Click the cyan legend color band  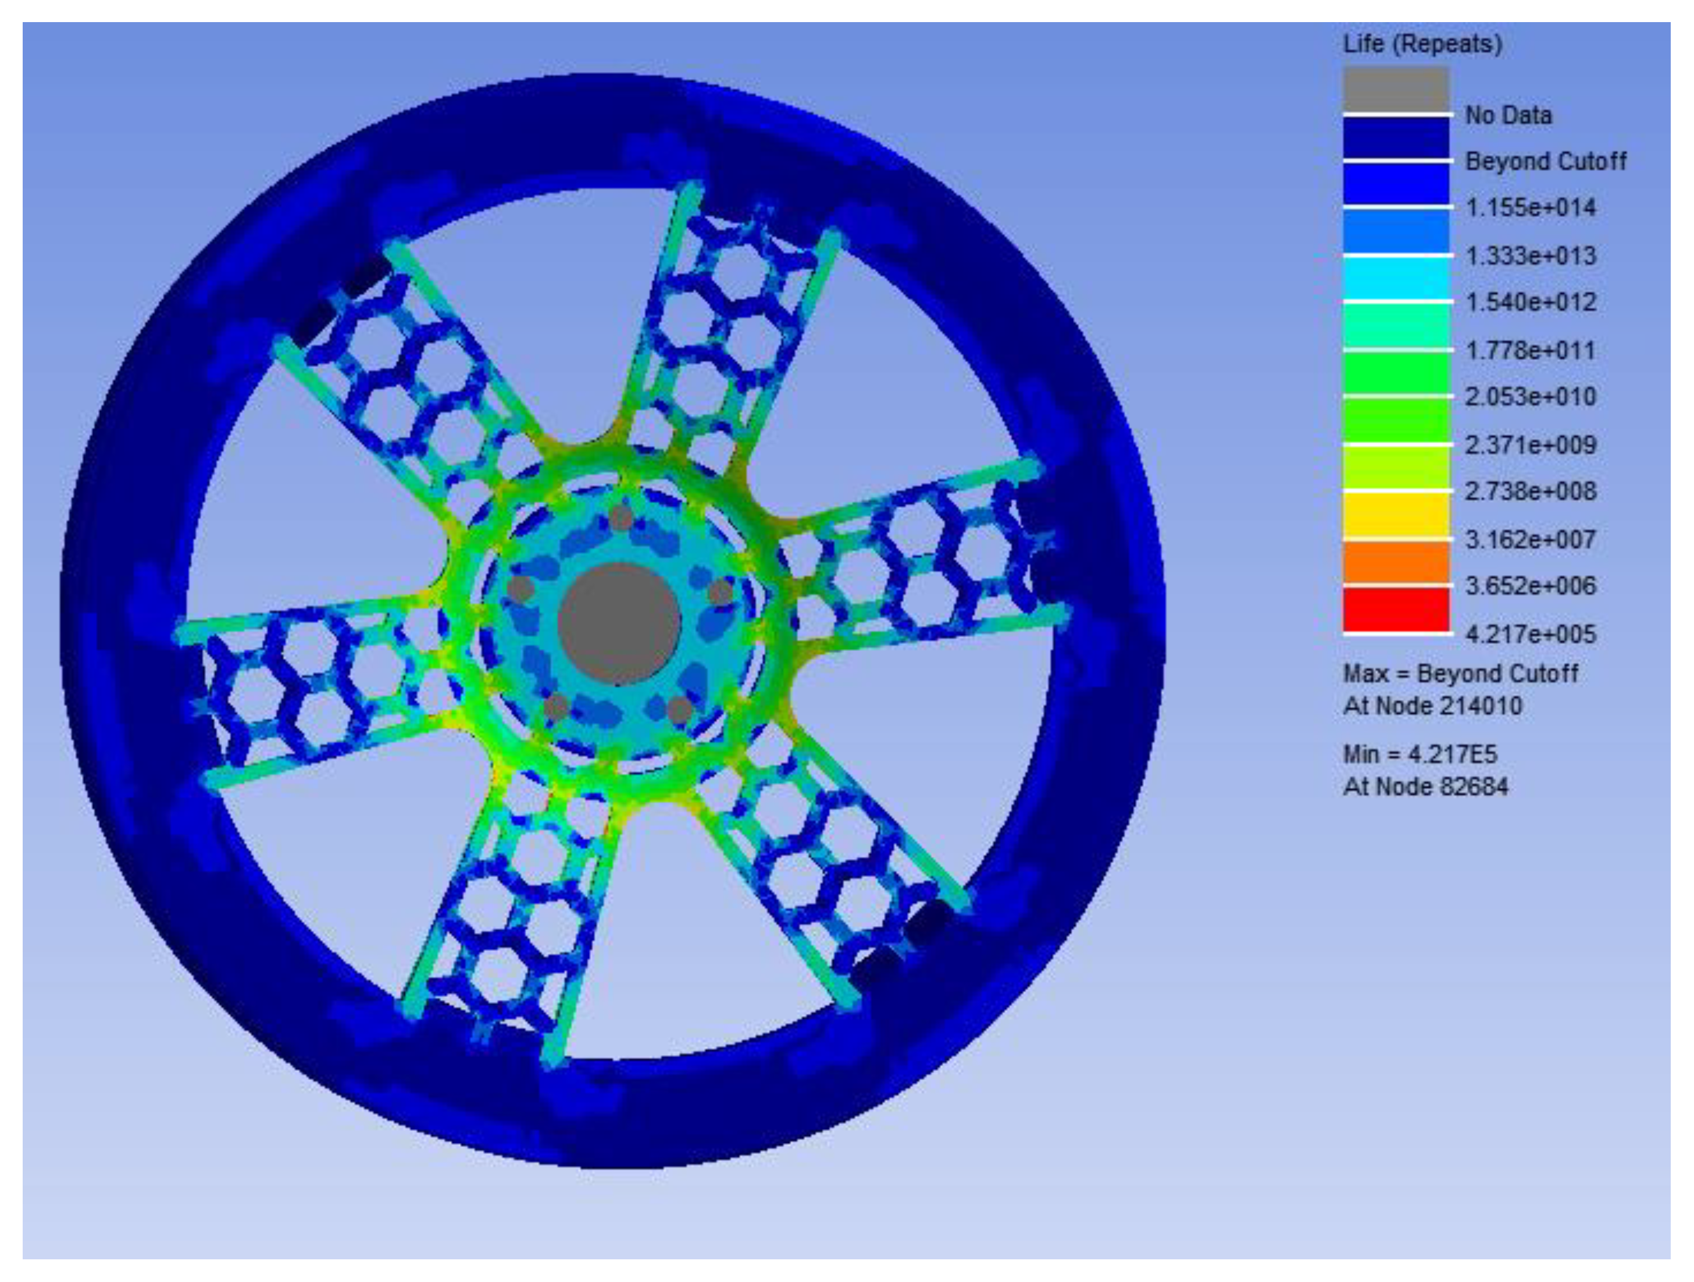[x=1396, y=279]
